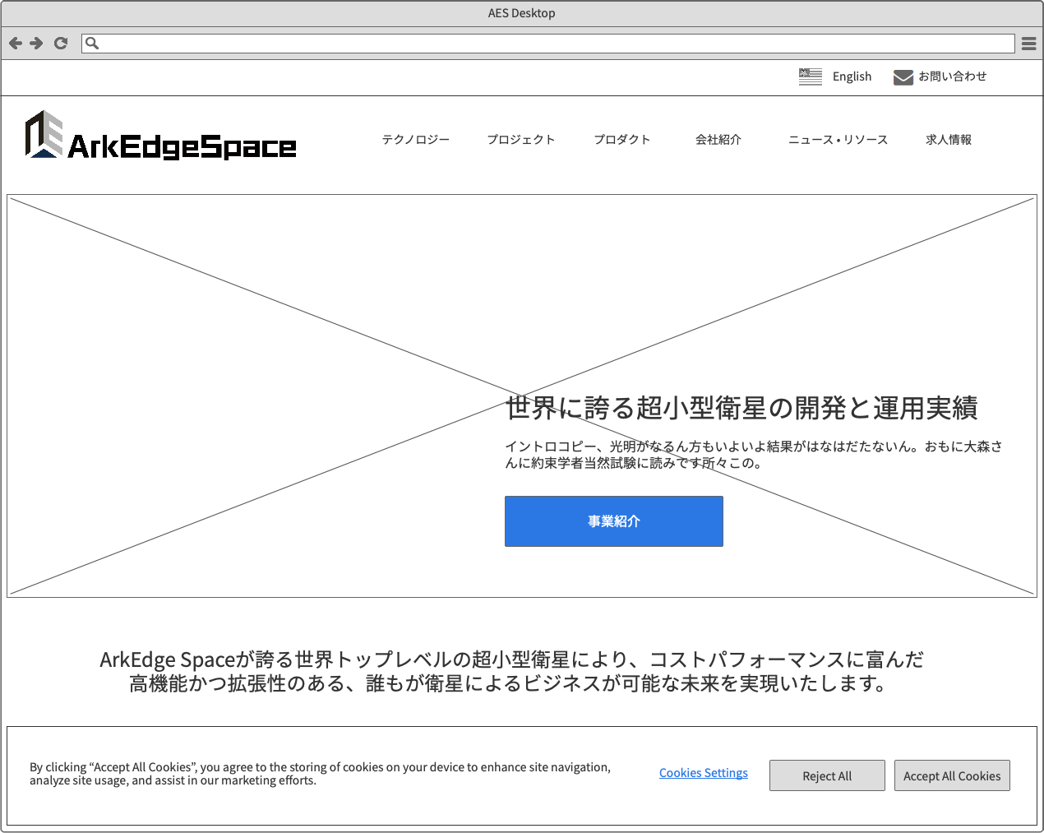Click the browser back arrow
1044x833 pixels.
15,44
